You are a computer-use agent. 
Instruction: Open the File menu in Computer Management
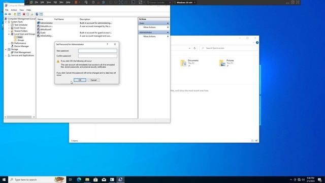7,10
